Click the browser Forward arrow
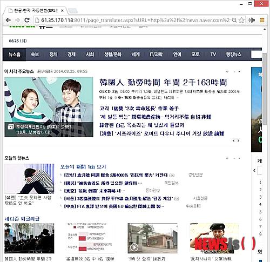 (x=17, y=20)
